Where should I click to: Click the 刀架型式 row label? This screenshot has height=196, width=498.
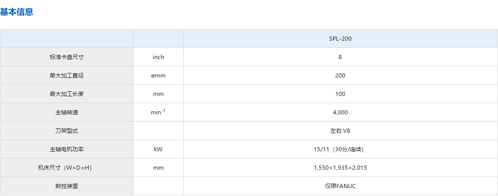[67, 131]
